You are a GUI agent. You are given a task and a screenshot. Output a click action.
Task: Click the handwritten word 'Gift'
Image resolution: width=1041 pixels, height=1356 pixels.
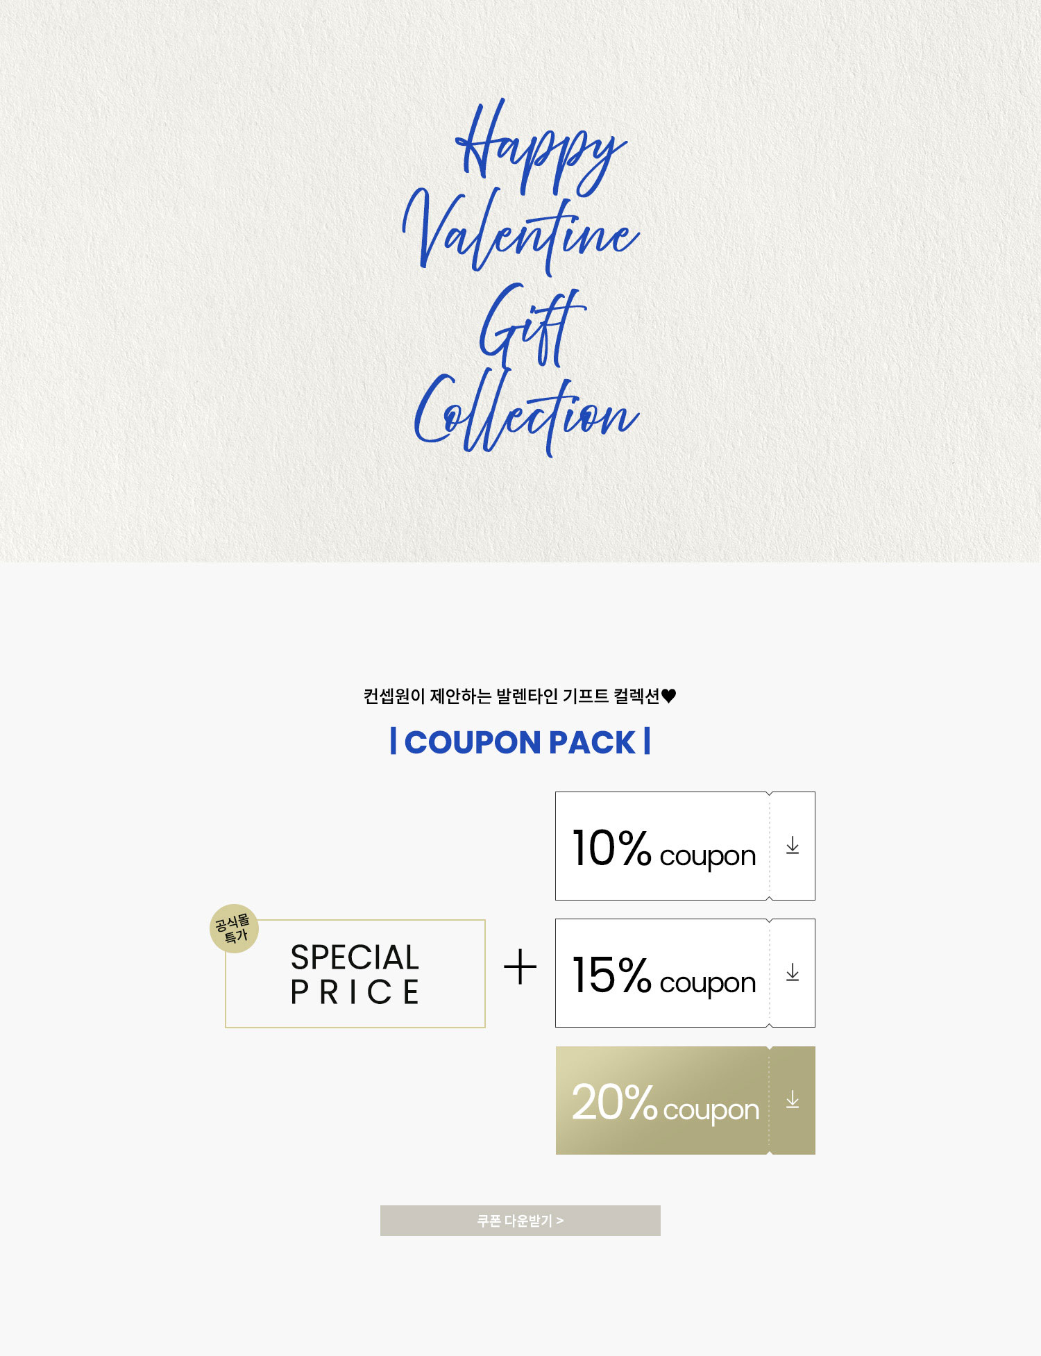(x=532, y=325)
